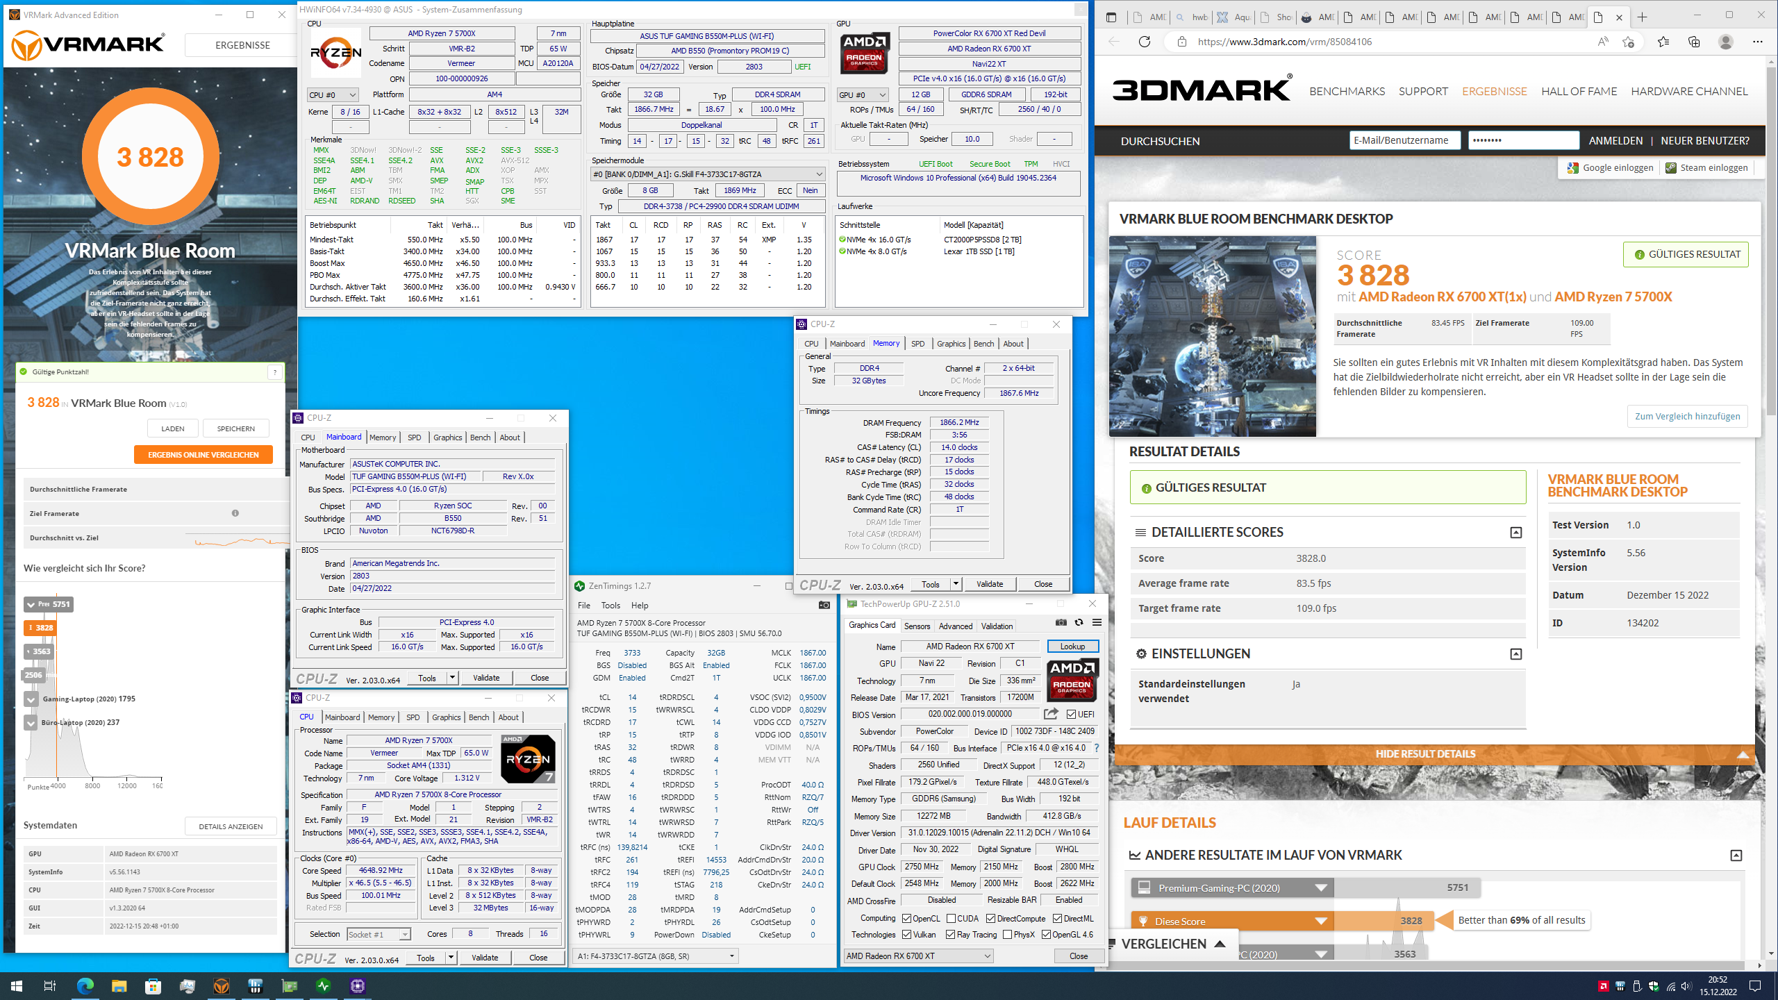
Task: Click the VRMark icon in the taskbar
Action: (x=222, y=985)
